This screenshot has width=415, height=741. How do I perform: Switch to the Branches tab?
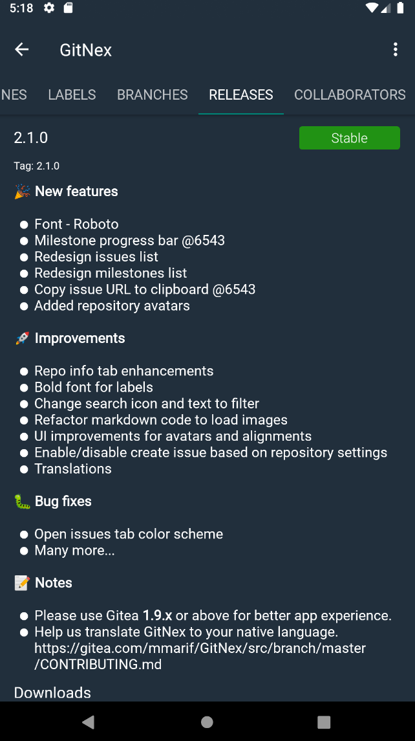coord(153,94)
